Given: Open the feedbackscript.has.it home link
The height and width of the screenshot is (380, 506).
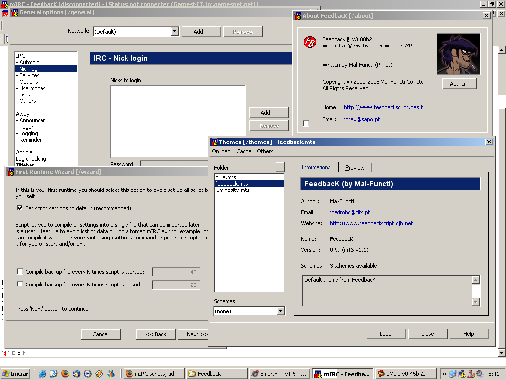Looking at the screenshot, I should pyautogui.click(x=383, y=107).
